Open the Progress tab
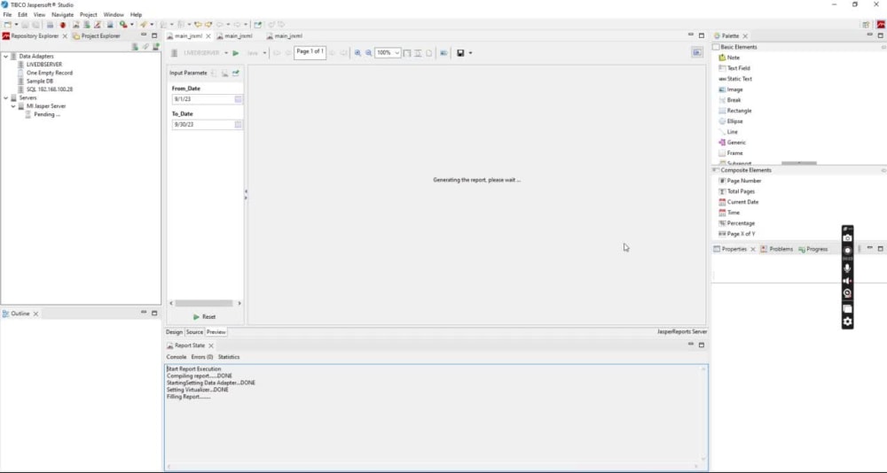The width and height of the screenshot is (887, 473). tap(812, 249)
